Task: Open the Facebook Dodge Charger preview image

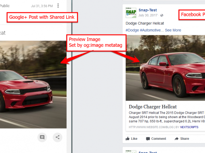Action: [165, 68]
